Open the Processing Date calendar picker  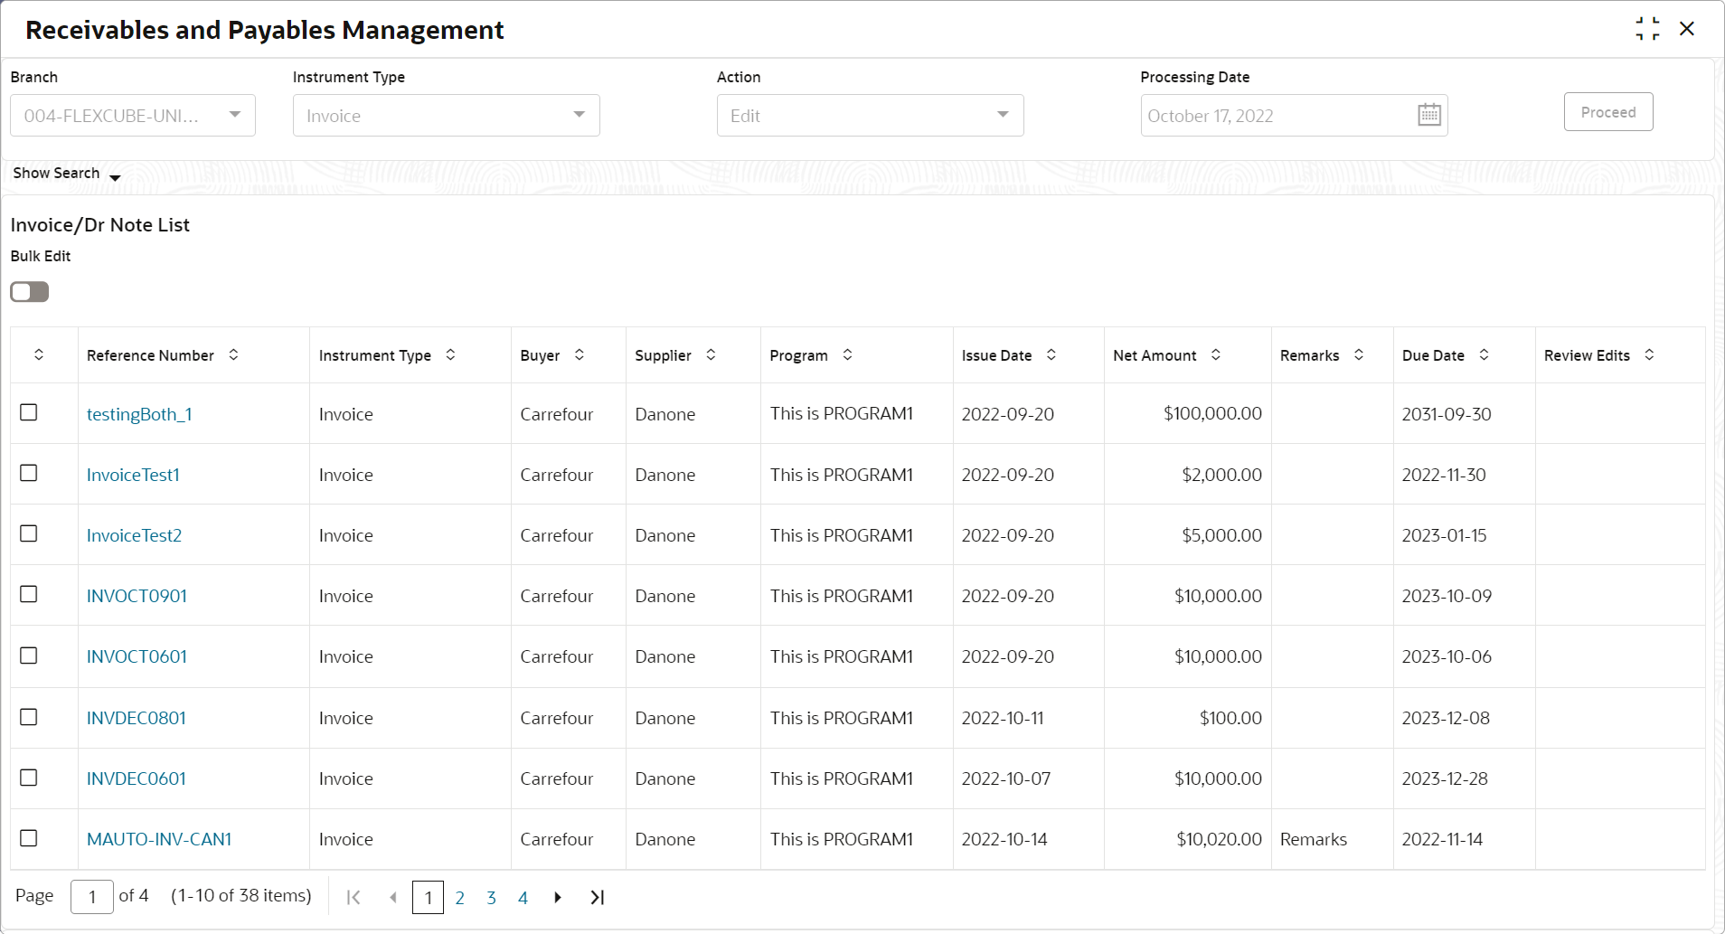click(1429, 115)
